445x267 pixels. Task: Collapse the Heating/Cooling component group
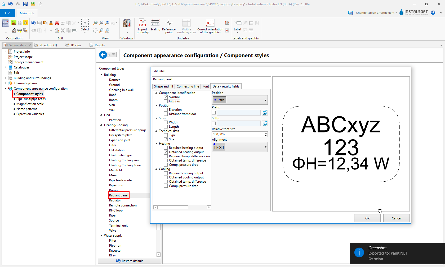point(101,125)
